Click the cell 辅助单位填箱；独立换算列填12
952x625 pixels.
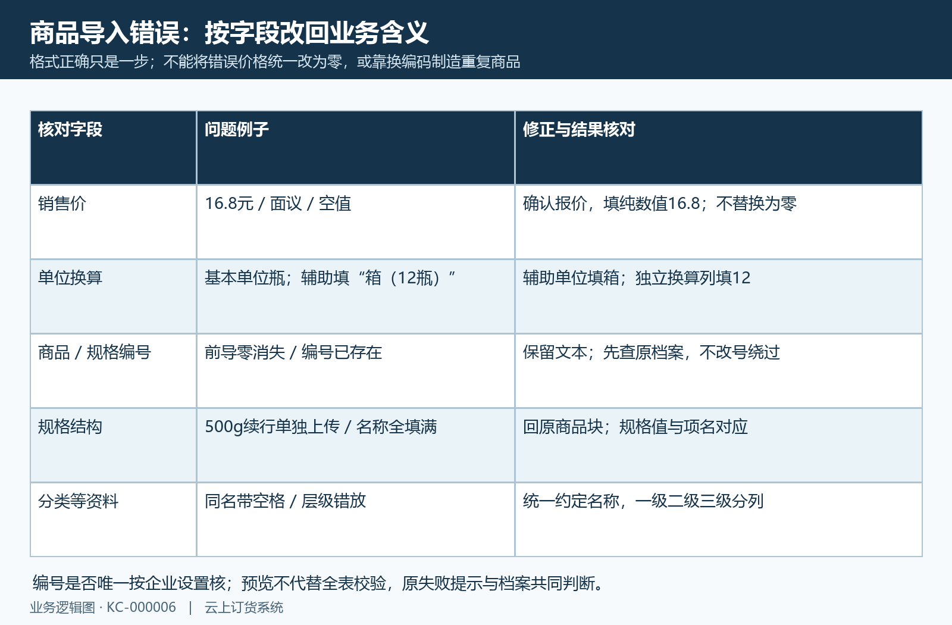(718, 296)
